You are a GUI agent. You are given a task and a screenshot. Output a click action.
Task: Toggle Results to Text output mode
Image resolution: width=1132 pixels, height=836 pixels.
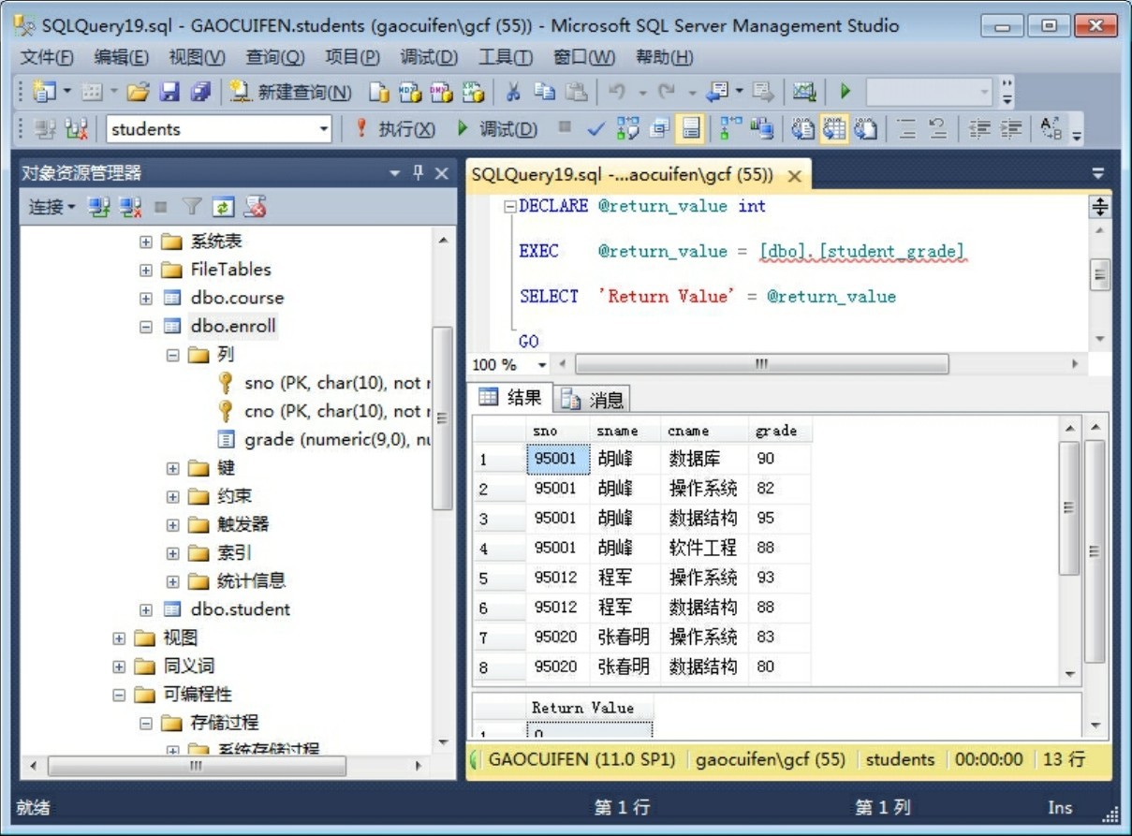click(x=802, y=129)
